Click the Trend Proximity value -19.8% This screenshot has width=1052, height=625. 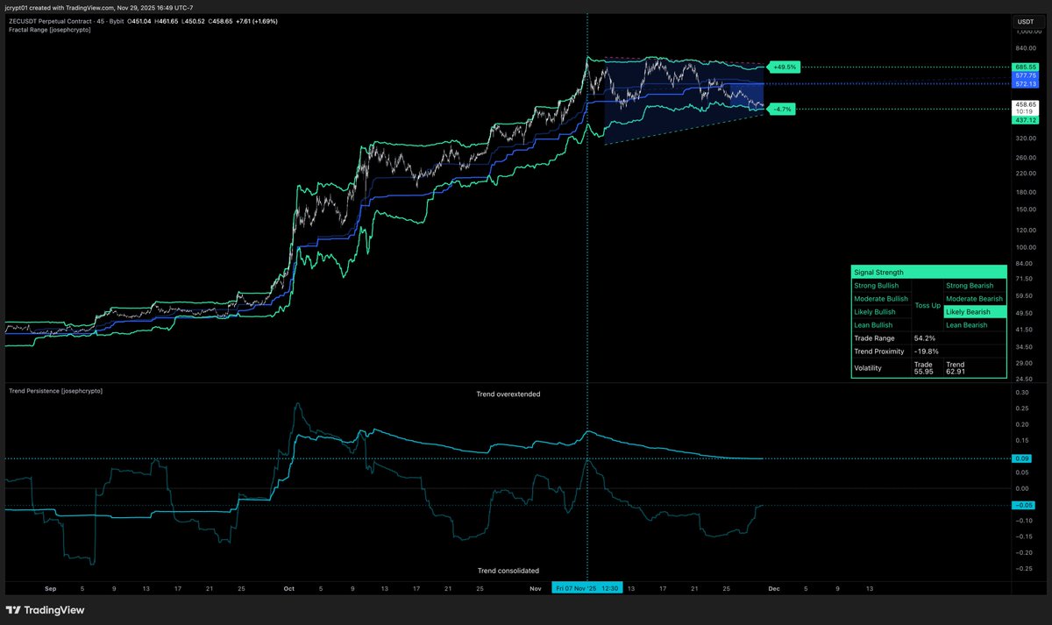point(926,352)
